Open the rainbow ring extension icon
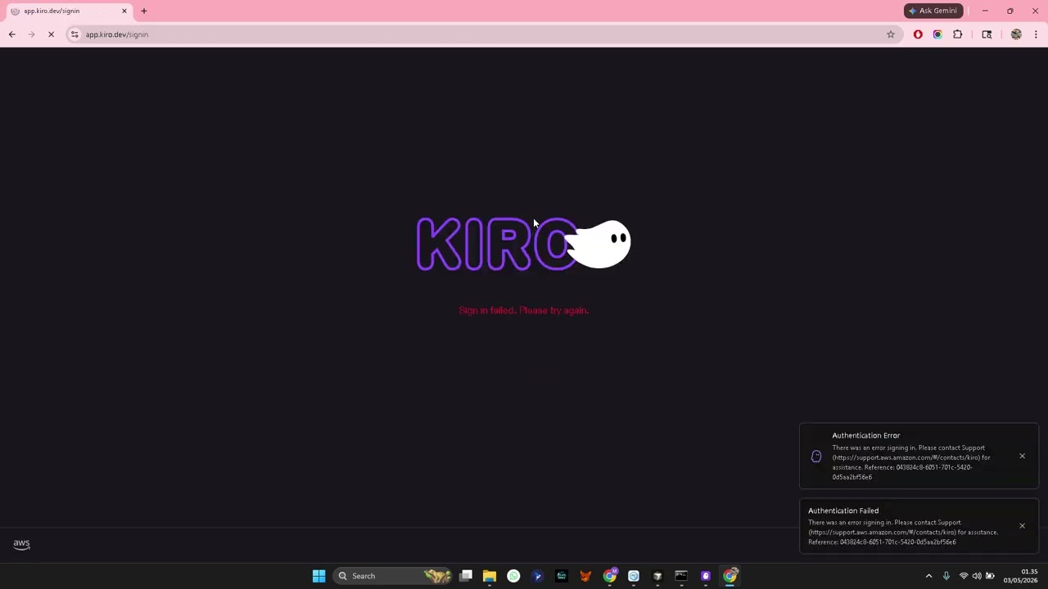Image resolution: width=1048 pixels, height=589 pixels. coord(937,34)
